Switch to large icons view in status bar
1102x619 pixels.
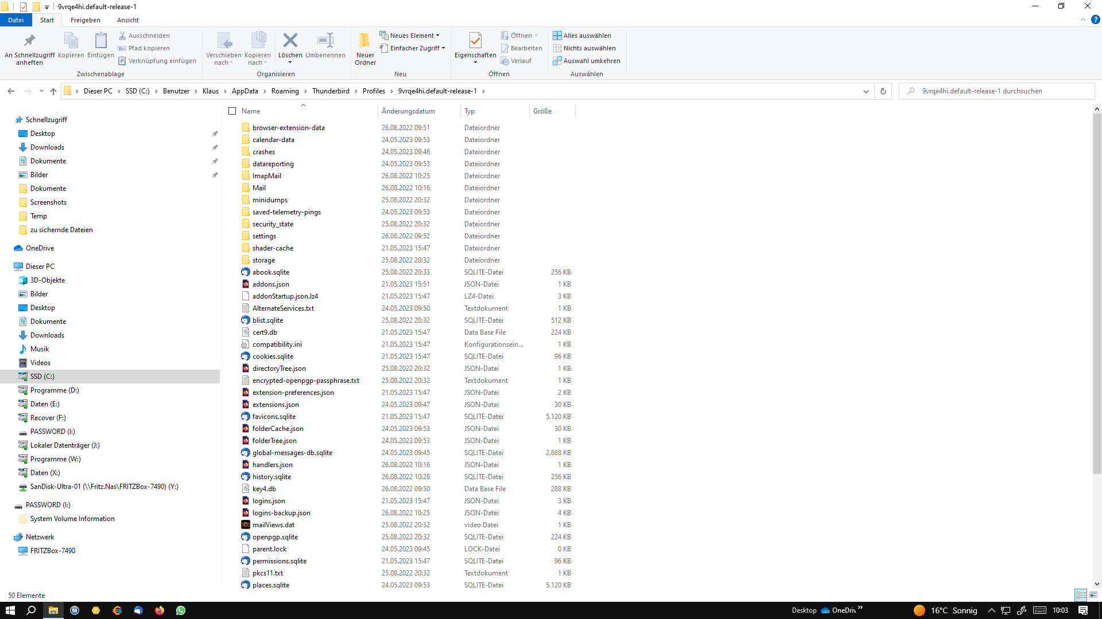1093,595
